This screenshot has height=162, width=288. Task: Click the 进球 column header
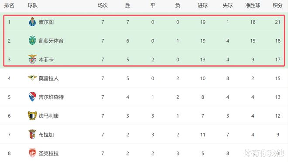click(x=202, y=6)
